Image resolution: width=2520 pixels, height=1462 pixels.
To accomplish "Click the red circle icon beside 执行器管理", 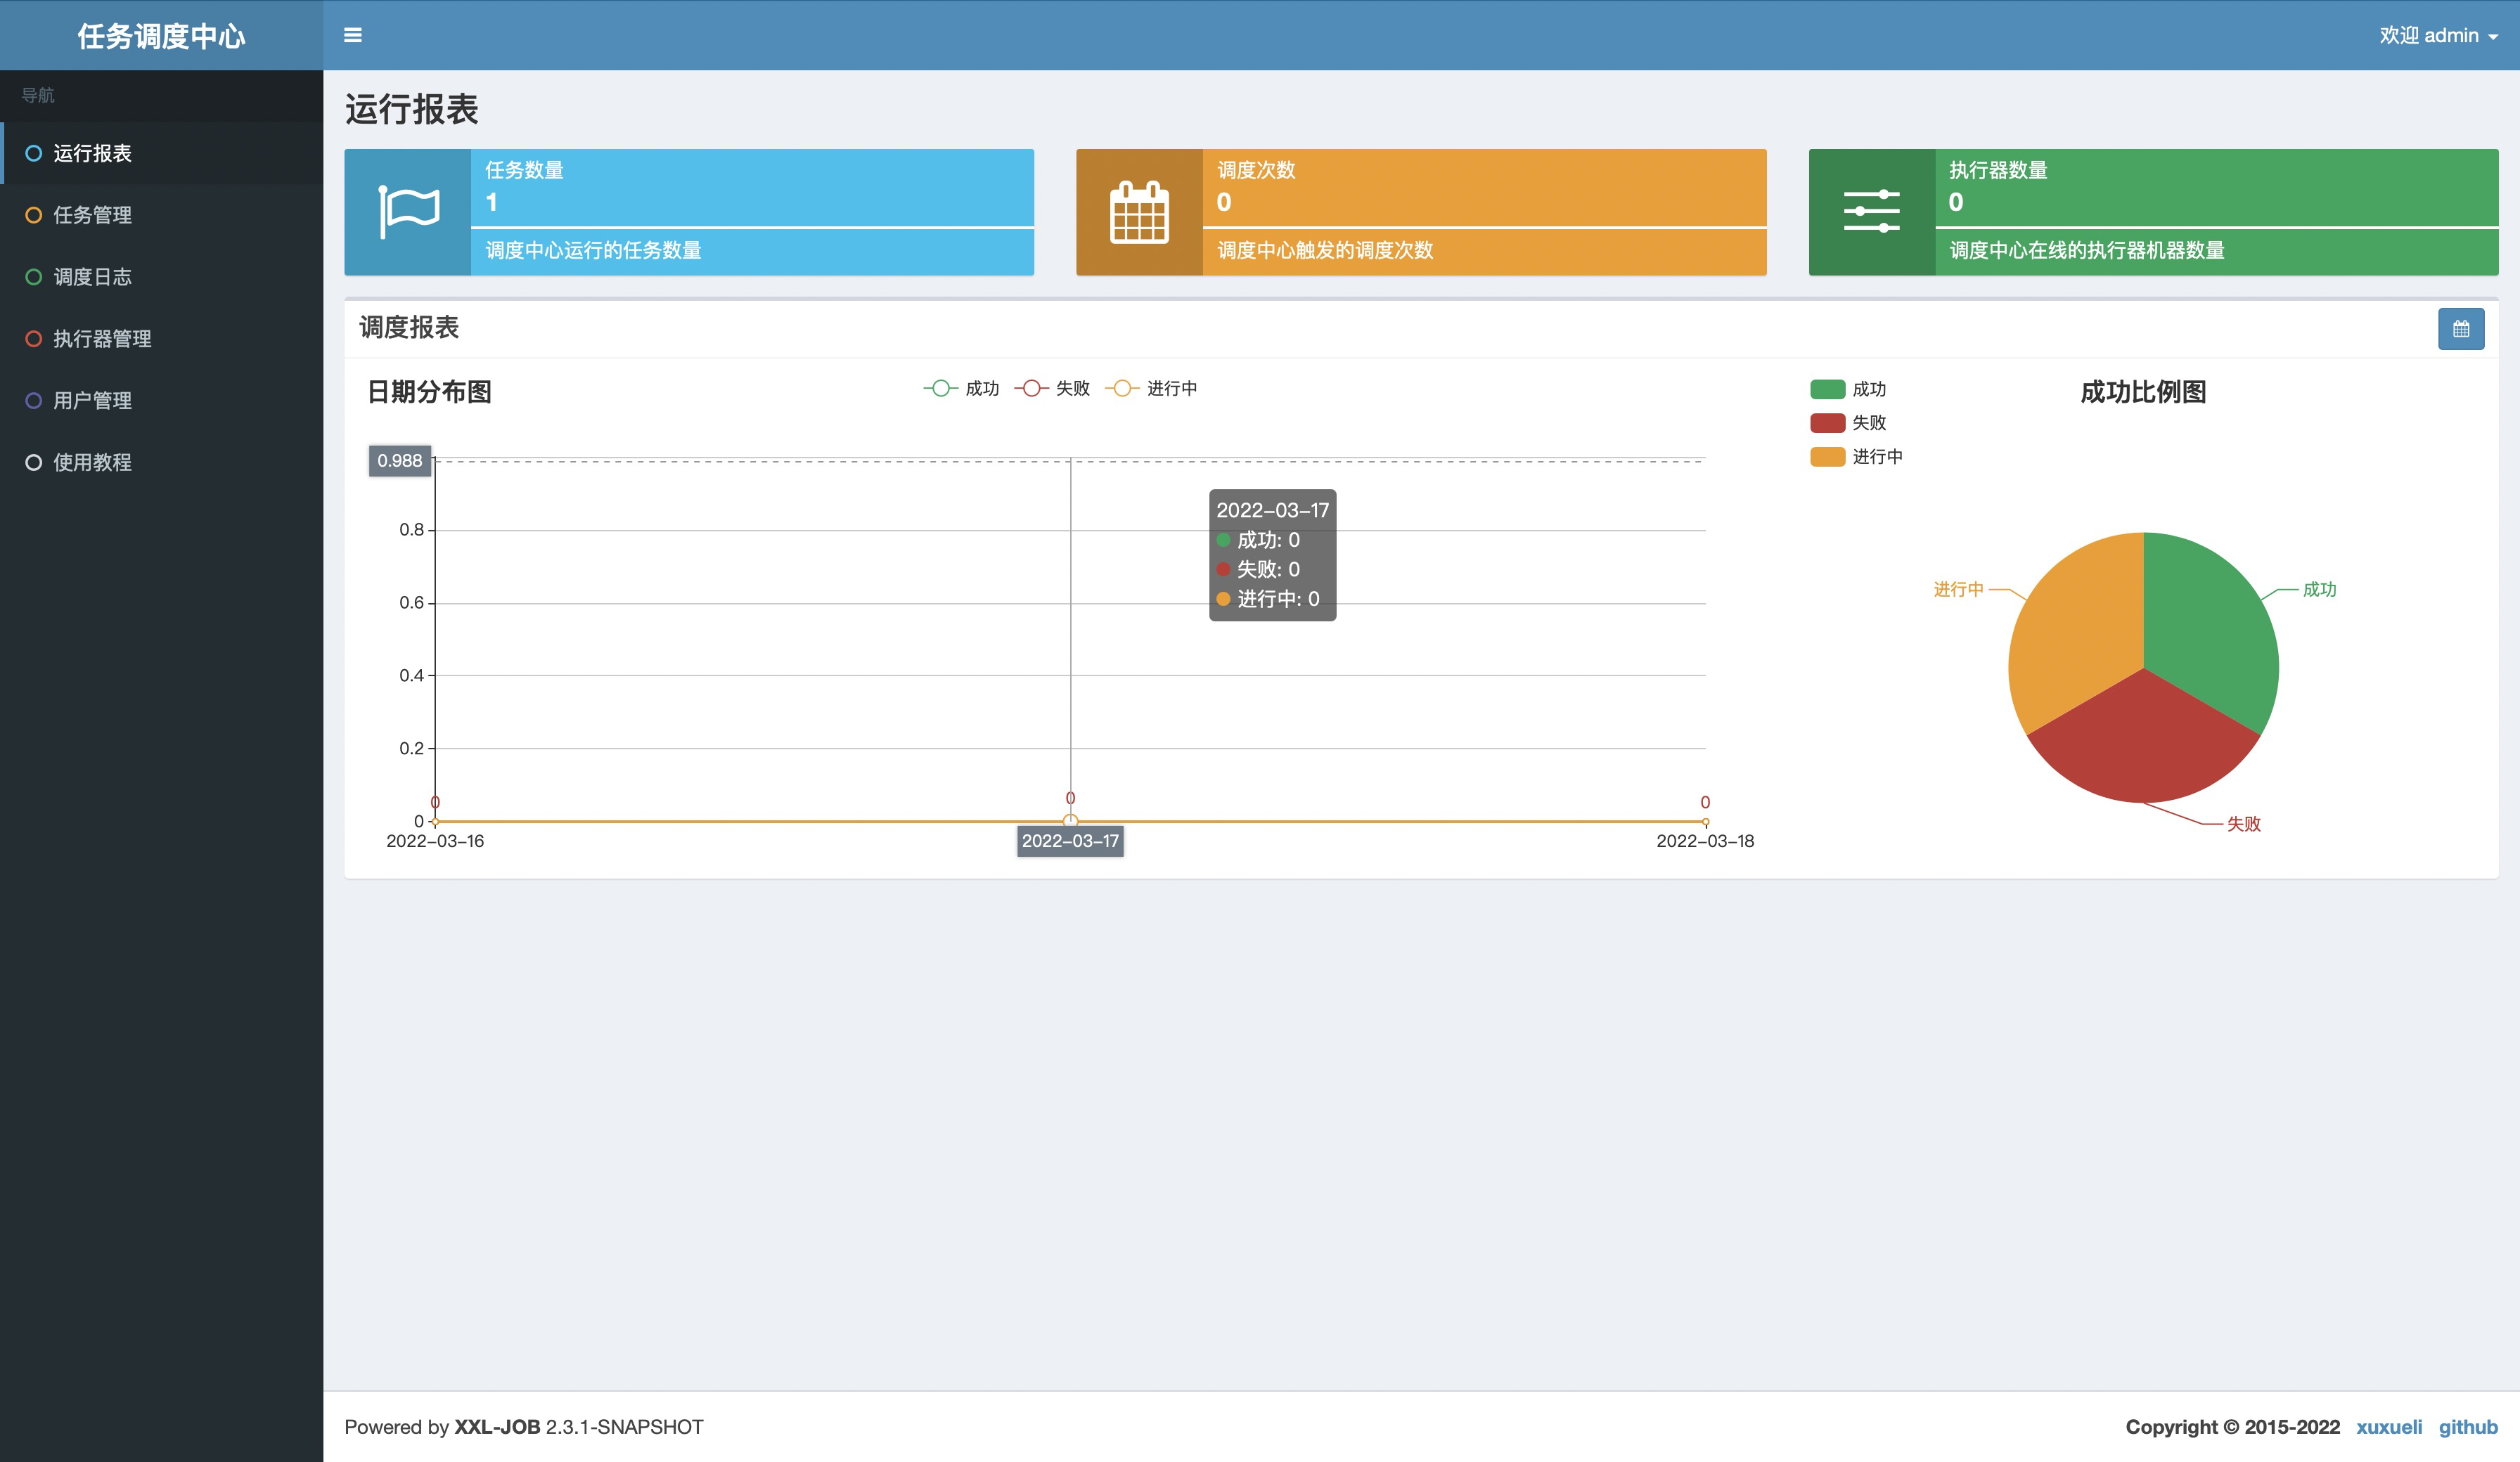I will pyautogui.click(x=34, y=339).
